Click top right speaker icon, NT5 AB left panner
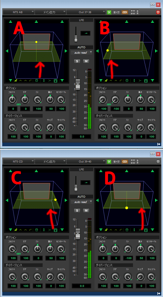 pos(62,22)
